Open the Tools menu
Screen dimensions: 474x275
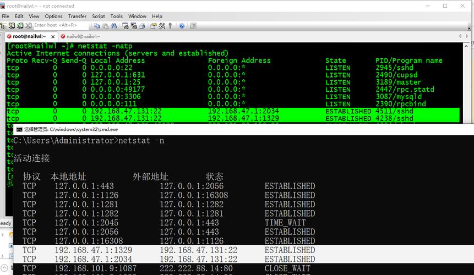click(x=116, y=16)
